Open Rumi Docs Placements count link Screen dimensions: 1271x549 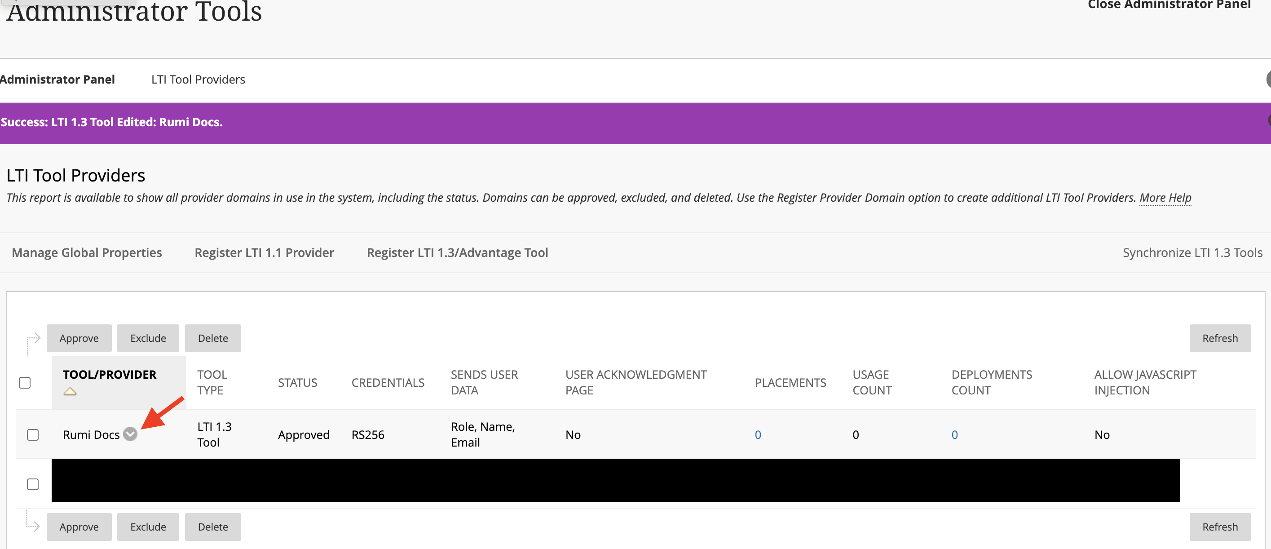[x=758, y=434]
